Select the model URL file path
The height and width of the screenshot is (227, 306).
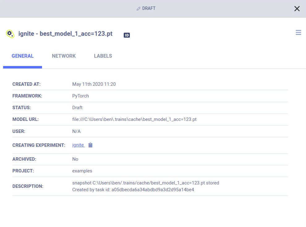tap(134, 119)
